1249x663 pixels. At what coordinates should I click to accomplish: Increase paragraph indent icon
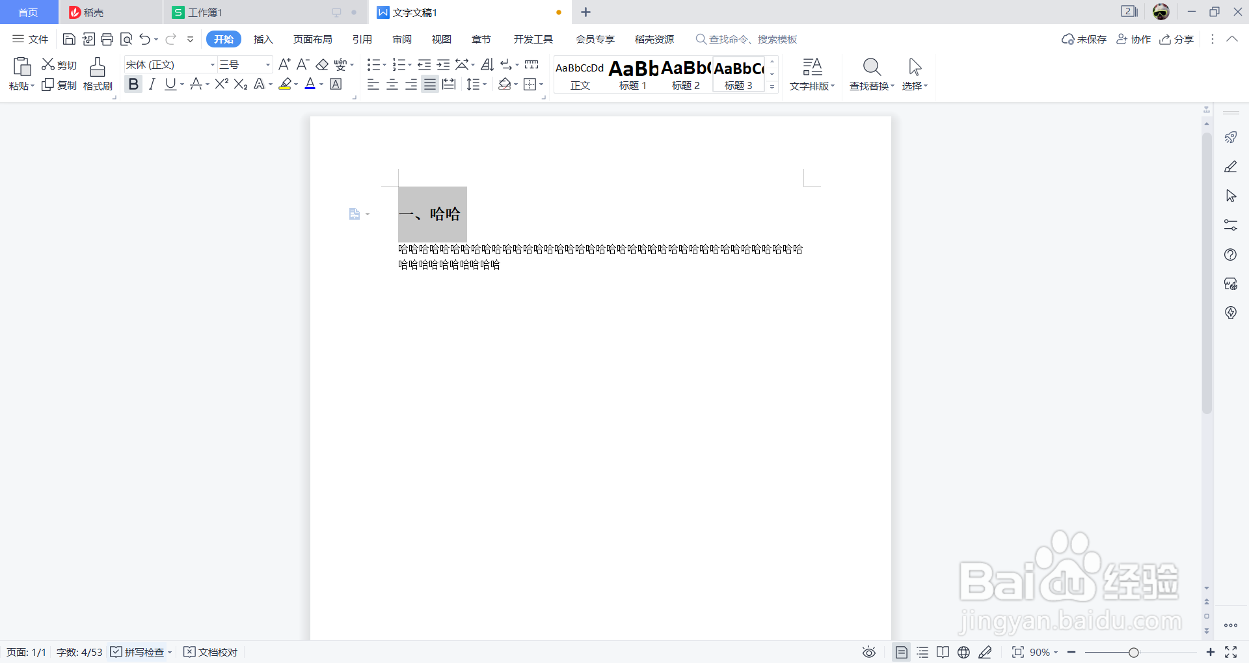443,64
